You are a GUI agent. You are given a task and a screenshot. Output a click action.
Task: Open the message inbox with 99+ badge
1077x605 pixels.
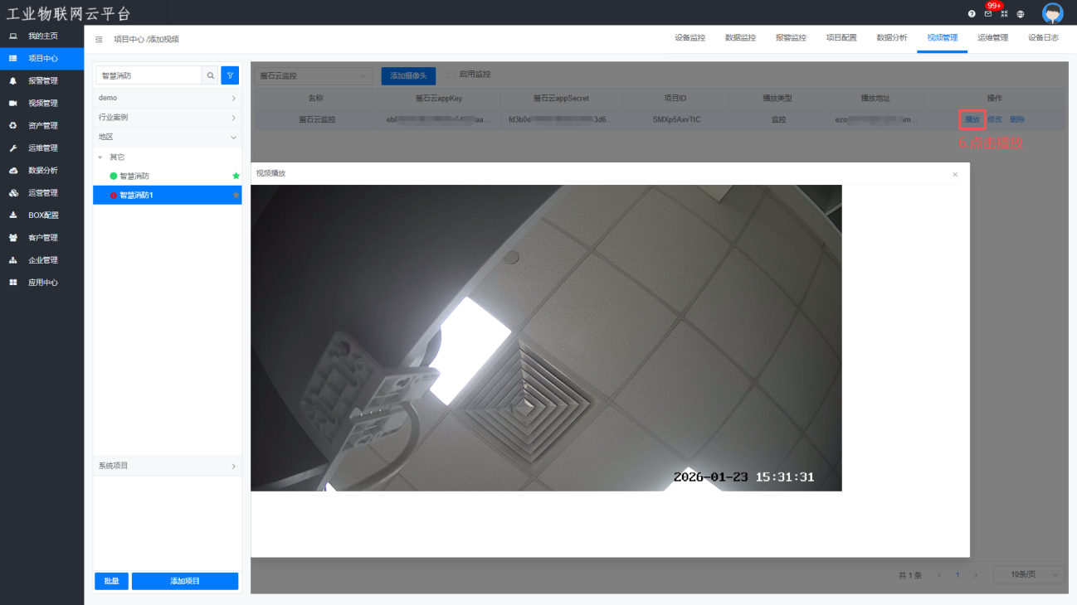point(988,14)
